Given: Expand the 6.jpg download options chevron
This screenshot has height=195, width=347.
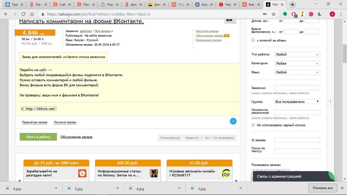Looking at the screenshot, I should click(56, 188).
